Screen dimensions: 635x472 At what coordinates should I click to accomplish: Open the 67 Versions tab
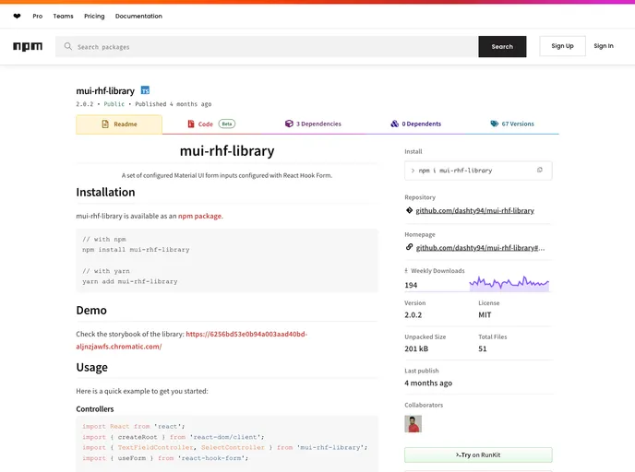[512, 124]
